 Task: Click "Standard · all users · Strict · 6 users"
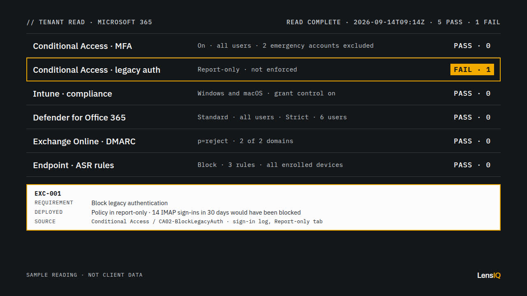(x=272, y=117)
